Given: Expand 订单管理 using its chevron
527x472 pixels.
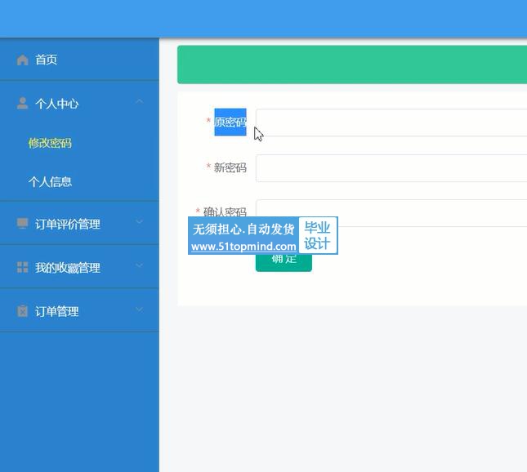Looking at the screenshot, I should 140,309.
